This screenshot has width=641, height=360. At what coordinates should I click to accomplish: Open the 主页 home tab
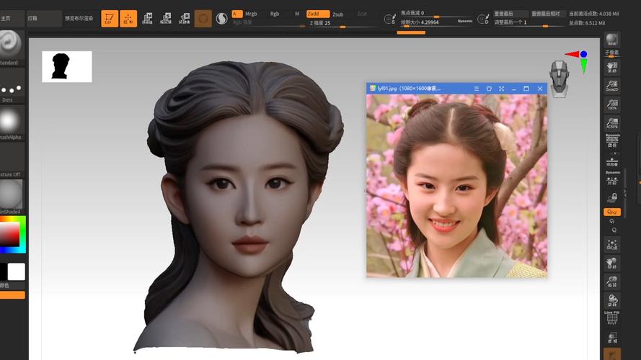point(10,17)
